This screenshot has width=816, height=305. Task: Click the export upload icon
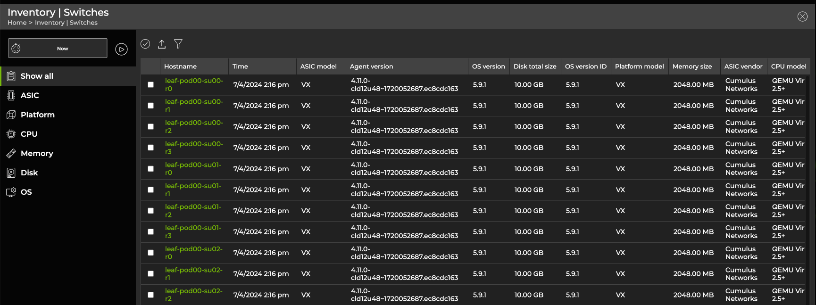162,44
